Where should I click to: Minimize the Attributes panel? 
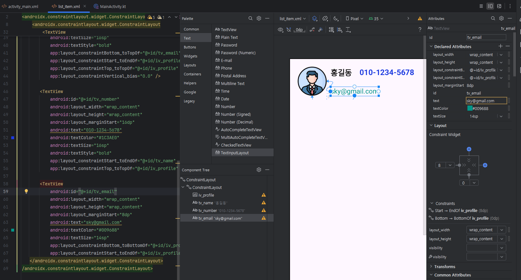[510, 18]
